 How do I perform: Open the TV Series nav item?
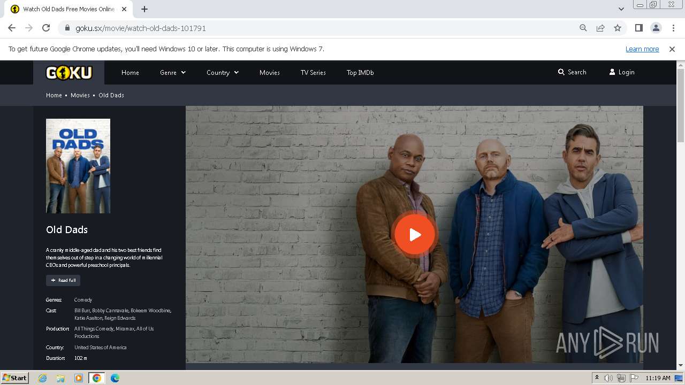[x=313, y=72]
